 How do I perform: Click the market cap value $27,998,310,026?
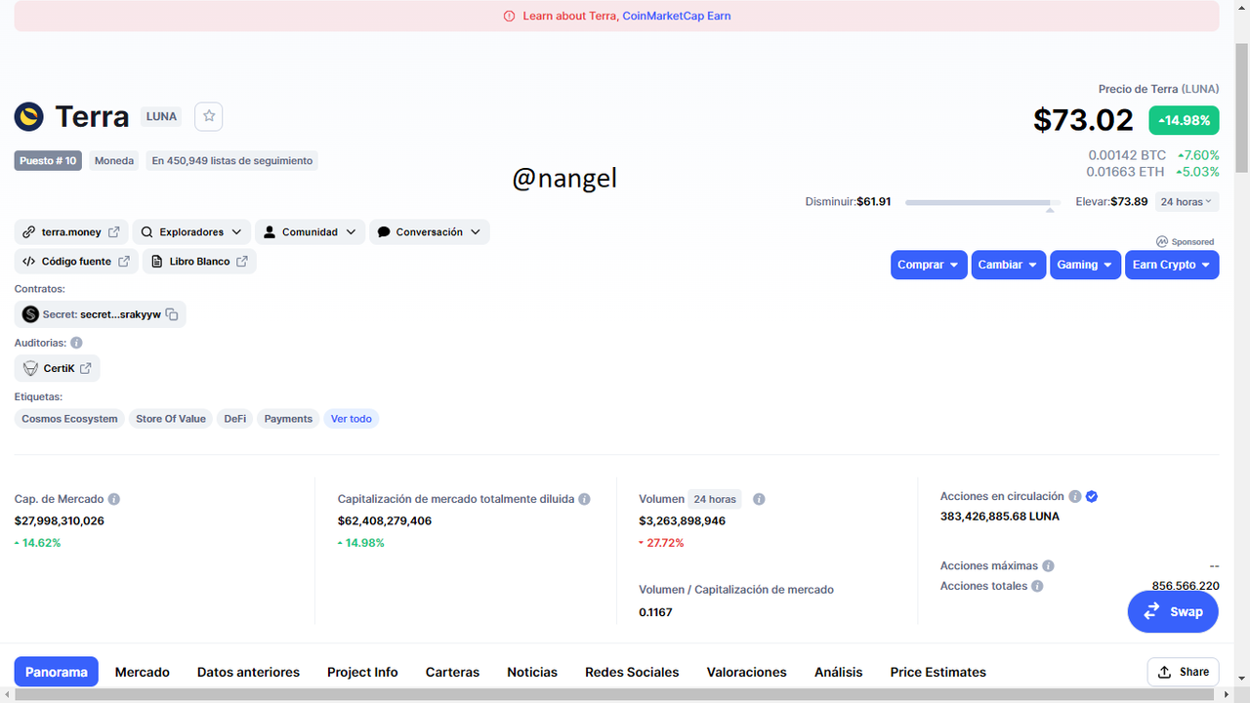(60, 521)
